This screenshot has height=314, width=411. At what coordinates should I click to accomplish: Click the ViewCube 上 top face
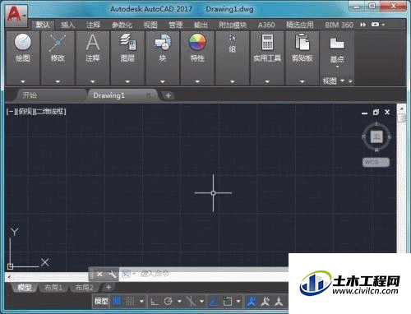[x=376, y=136]
